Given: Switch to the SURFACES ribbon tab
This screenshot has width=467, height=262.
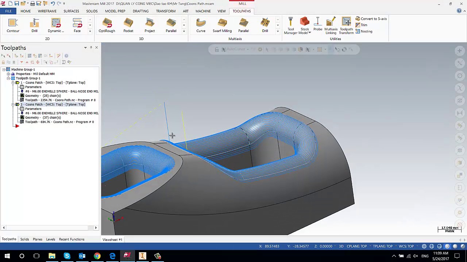Looking at the screenshot, I should point(71,11).
